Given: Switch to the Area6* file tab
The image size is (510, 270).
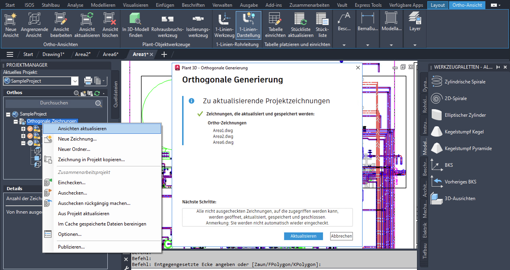Looking at the screenshot, I should [111, 54].
